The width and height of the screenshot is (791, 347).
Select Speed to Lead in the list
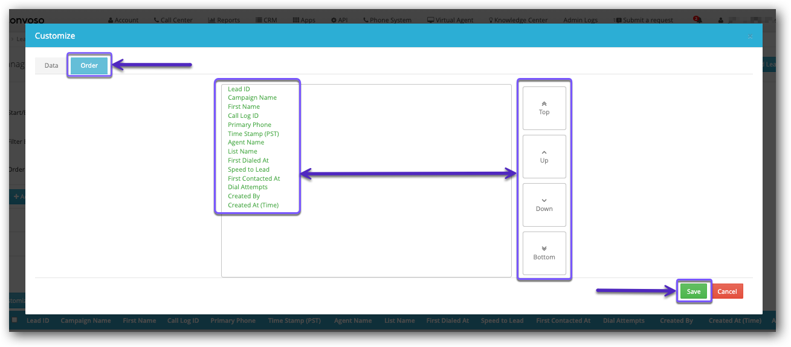[248, 169]
